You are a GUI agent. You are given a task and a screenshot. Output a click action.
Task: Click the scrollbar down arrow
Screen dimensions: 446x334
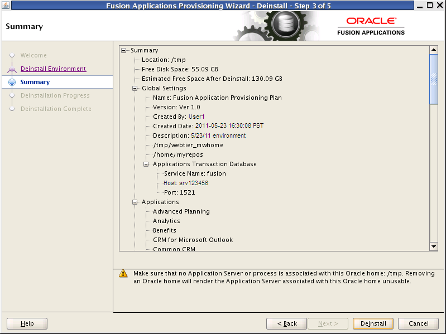434,246
